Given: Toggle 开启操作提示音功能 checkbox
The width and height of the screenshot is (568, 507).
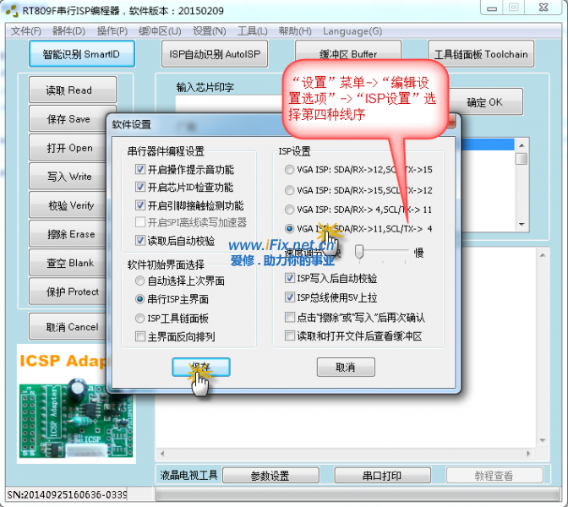Looking at the screenshot, I should [x=140, y=169].
